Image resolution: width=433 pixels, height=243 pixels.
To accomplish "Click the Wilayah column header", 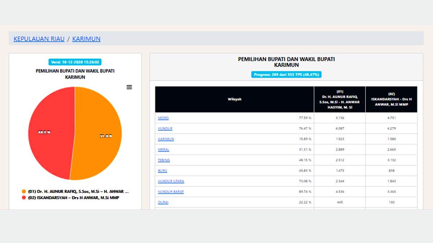I will coord(235,99).
